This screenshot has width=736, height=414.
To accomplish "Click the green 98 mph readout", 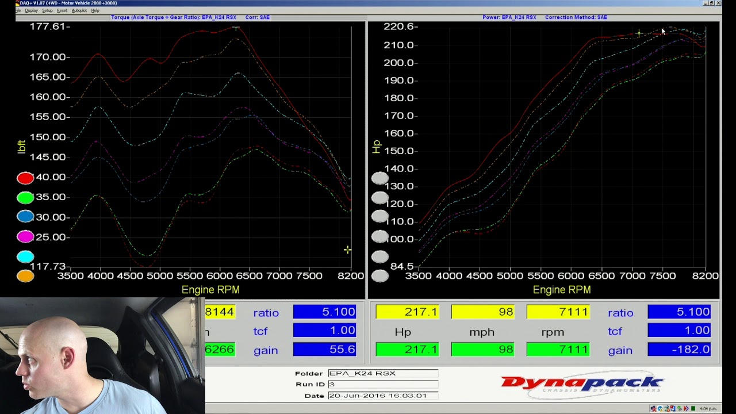I will [482, 350].
